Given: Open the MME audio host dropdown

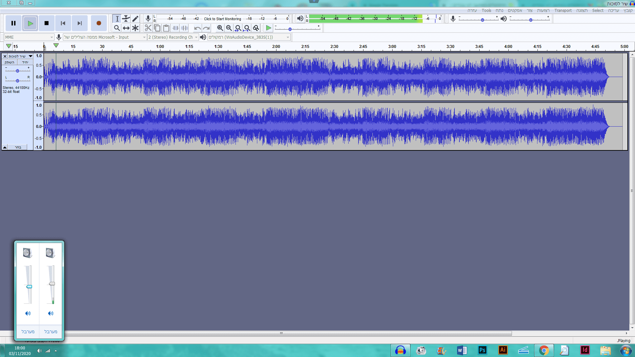Looking at the screenshot, I should 29,37.
